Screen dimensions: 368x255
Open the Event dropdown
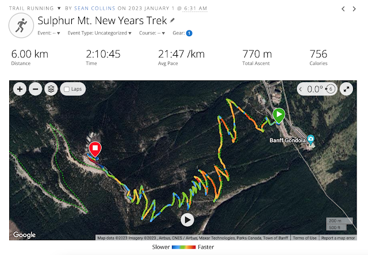(x=49, y=33)
